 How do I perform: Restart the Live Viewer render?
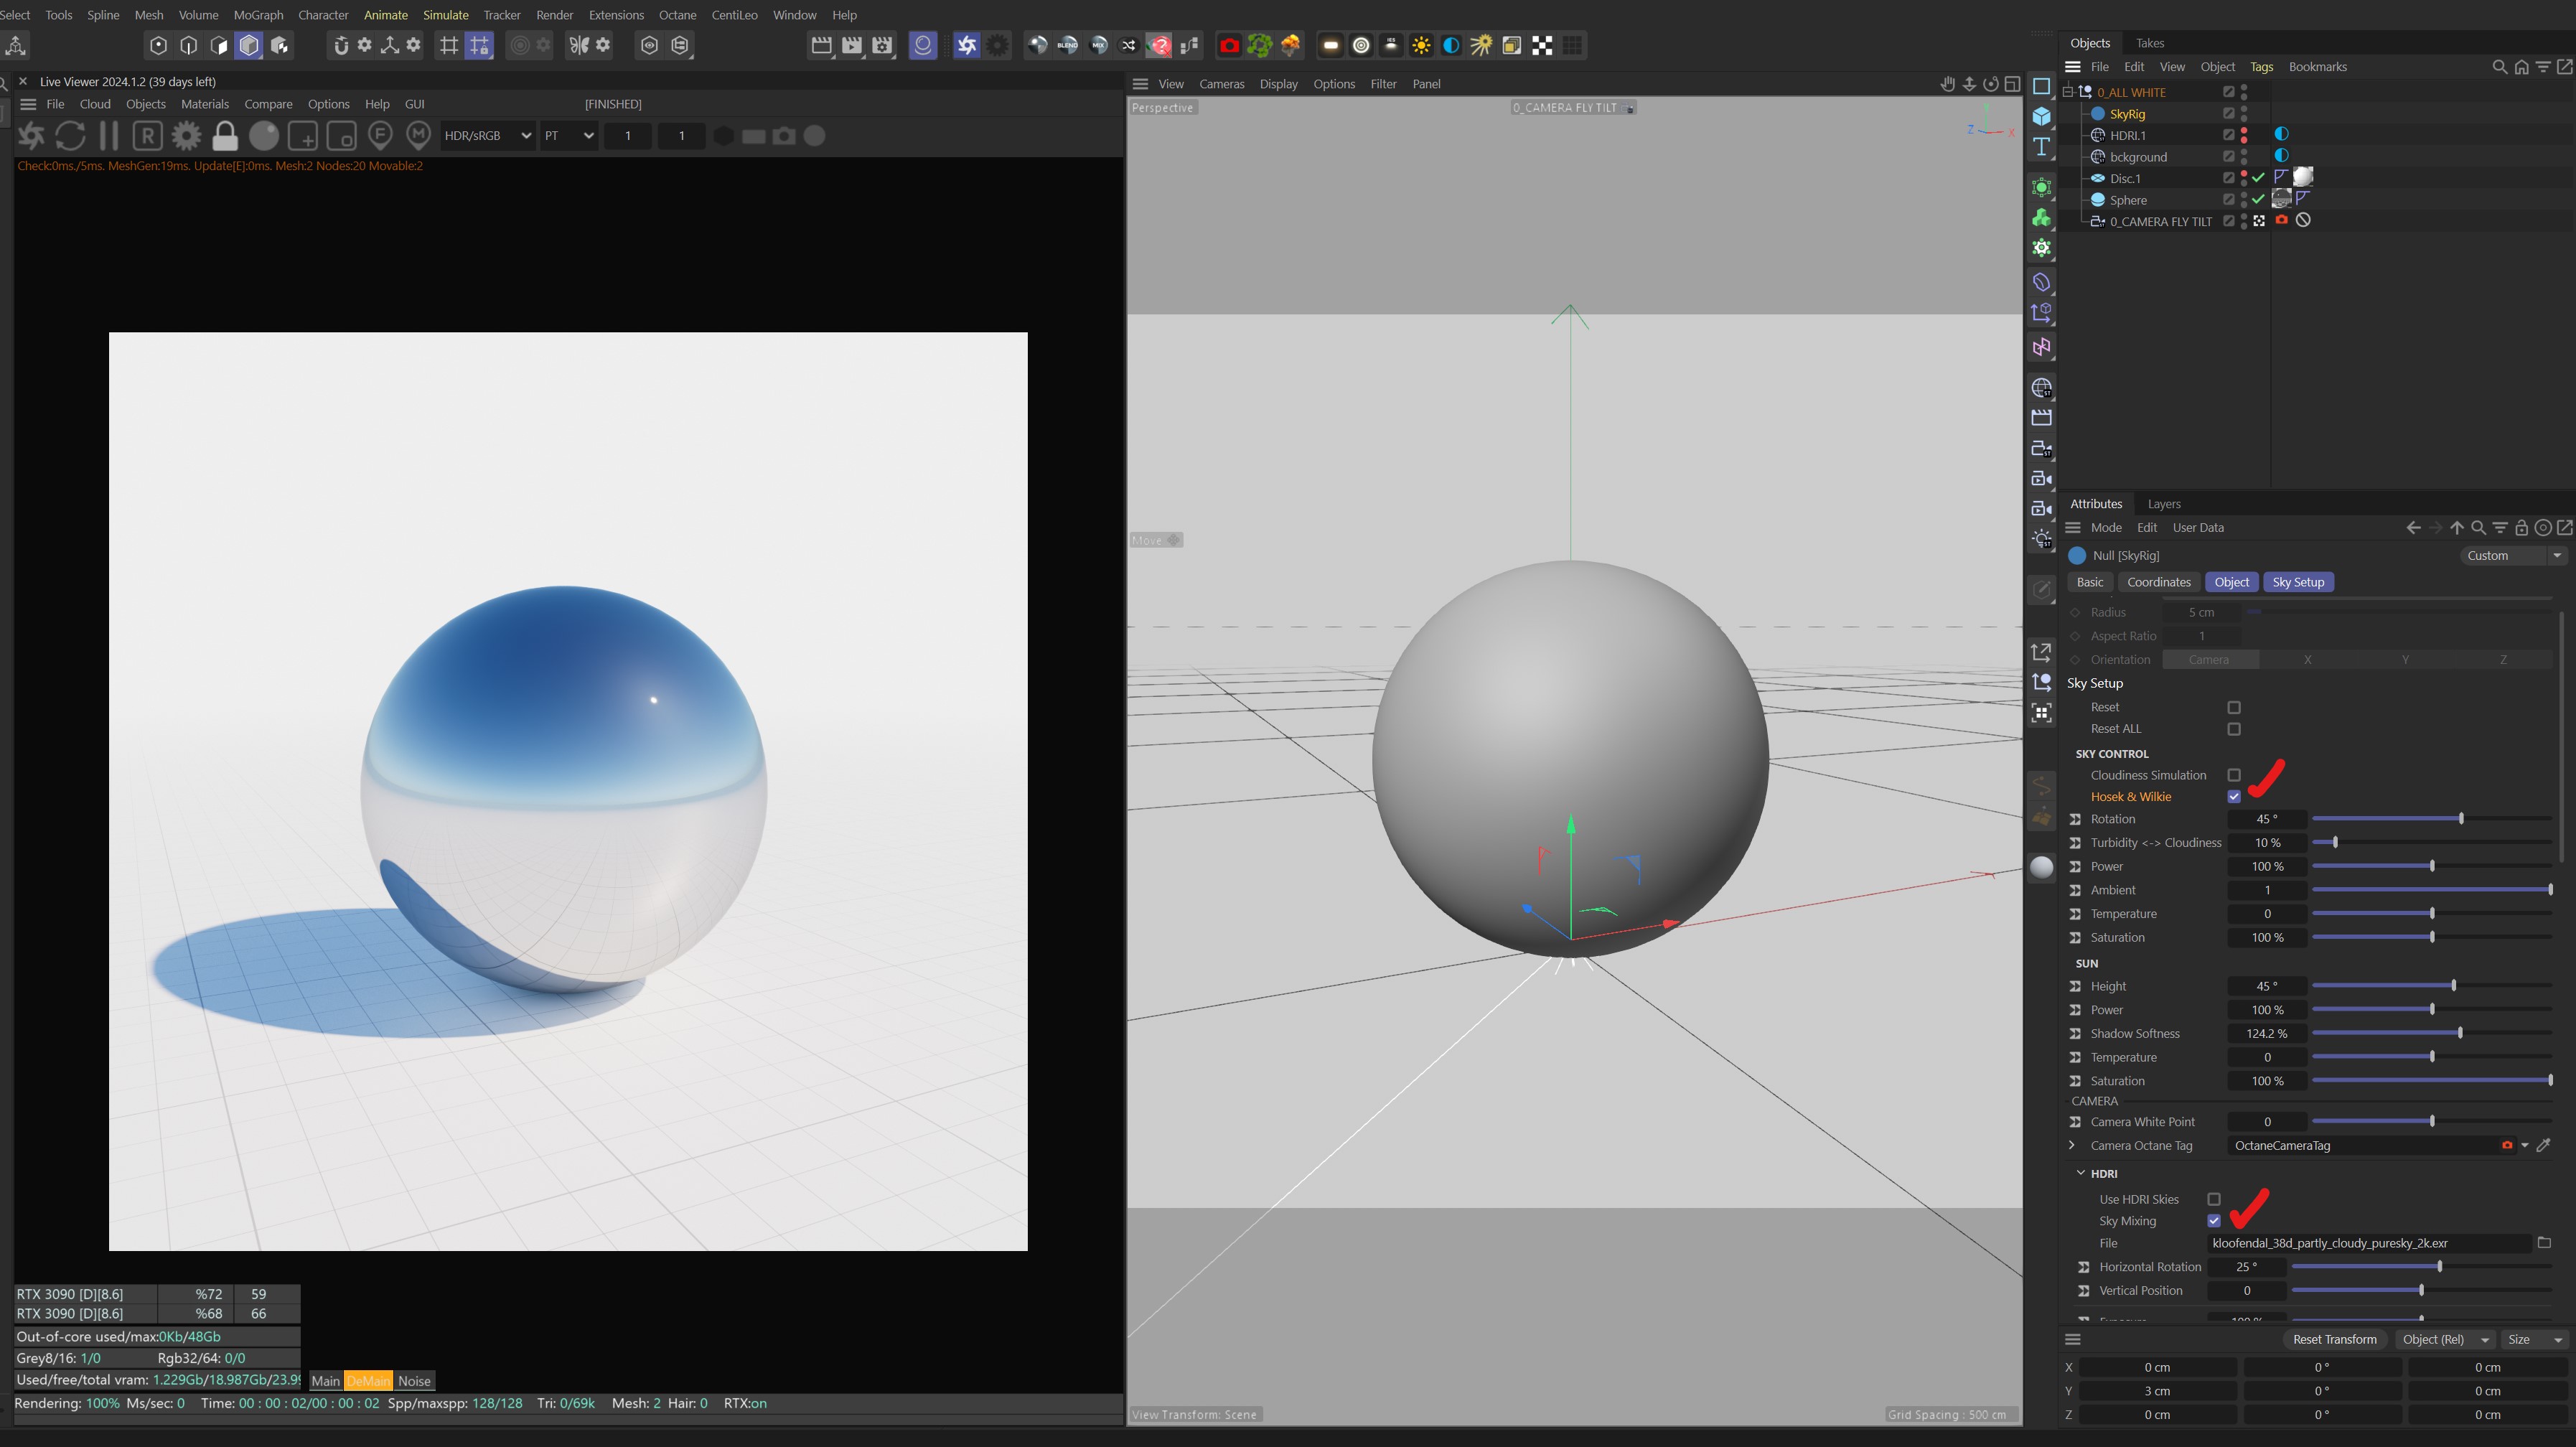[x=70, y=136]
